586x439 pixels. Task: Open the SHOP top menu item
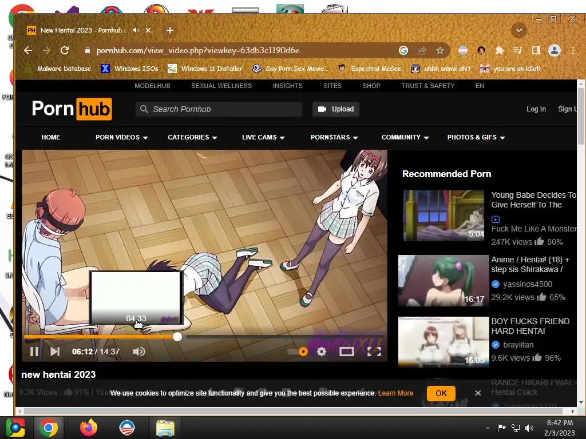[371, 86]
